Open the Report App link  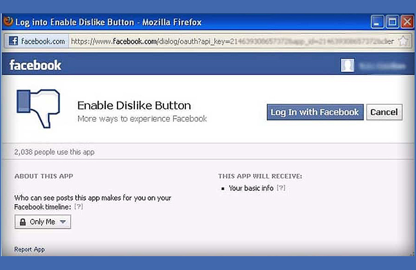pos(29,249)
